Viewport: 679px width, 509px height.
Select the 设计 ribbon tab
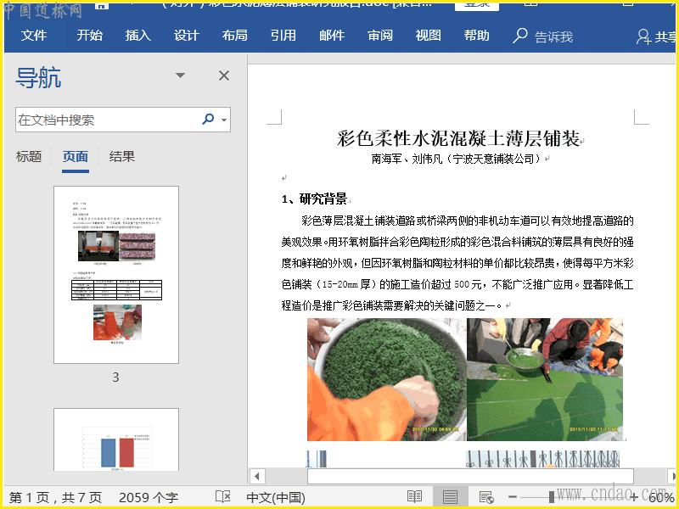coord(187,36)
